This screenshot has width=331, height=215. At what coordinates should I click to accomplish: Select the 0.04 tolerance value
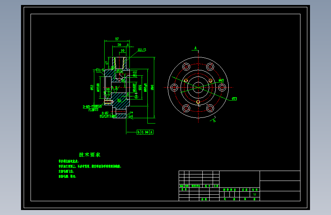point(145,132)
